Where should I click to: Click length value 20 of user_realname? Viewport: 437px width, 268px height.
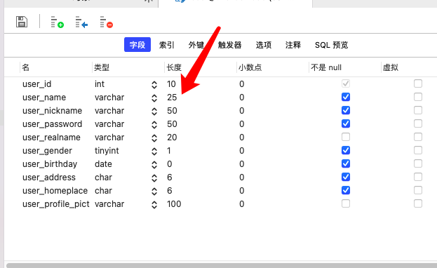[x=172, y=138]
